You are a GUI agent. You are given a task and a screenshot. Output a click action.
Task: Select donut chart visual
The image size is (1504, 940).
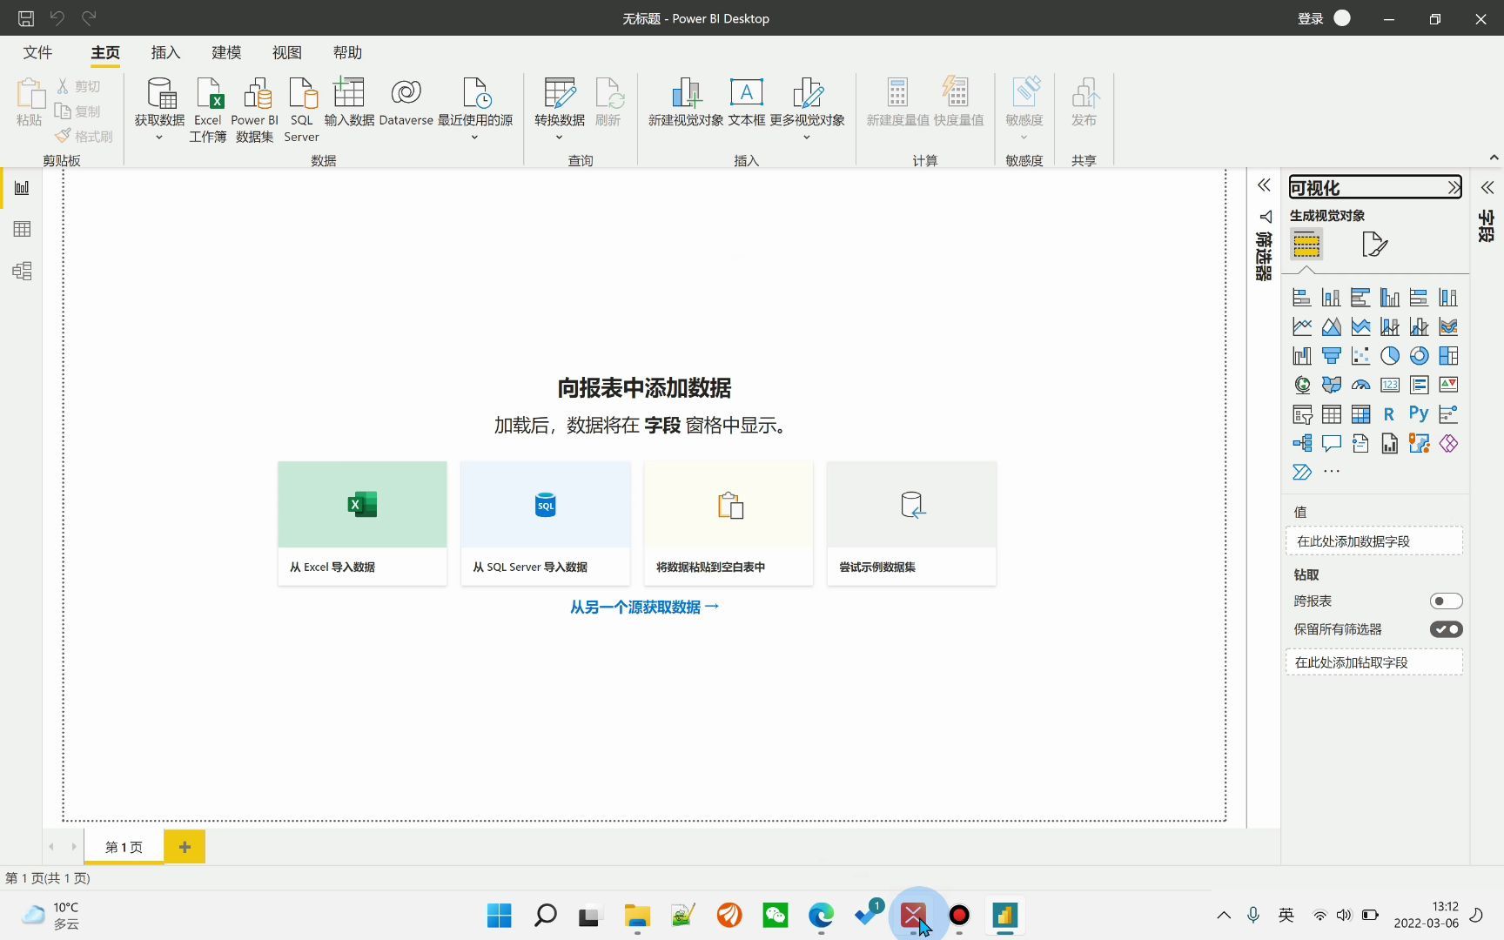pyautogui.click(x=1419, y=355)
